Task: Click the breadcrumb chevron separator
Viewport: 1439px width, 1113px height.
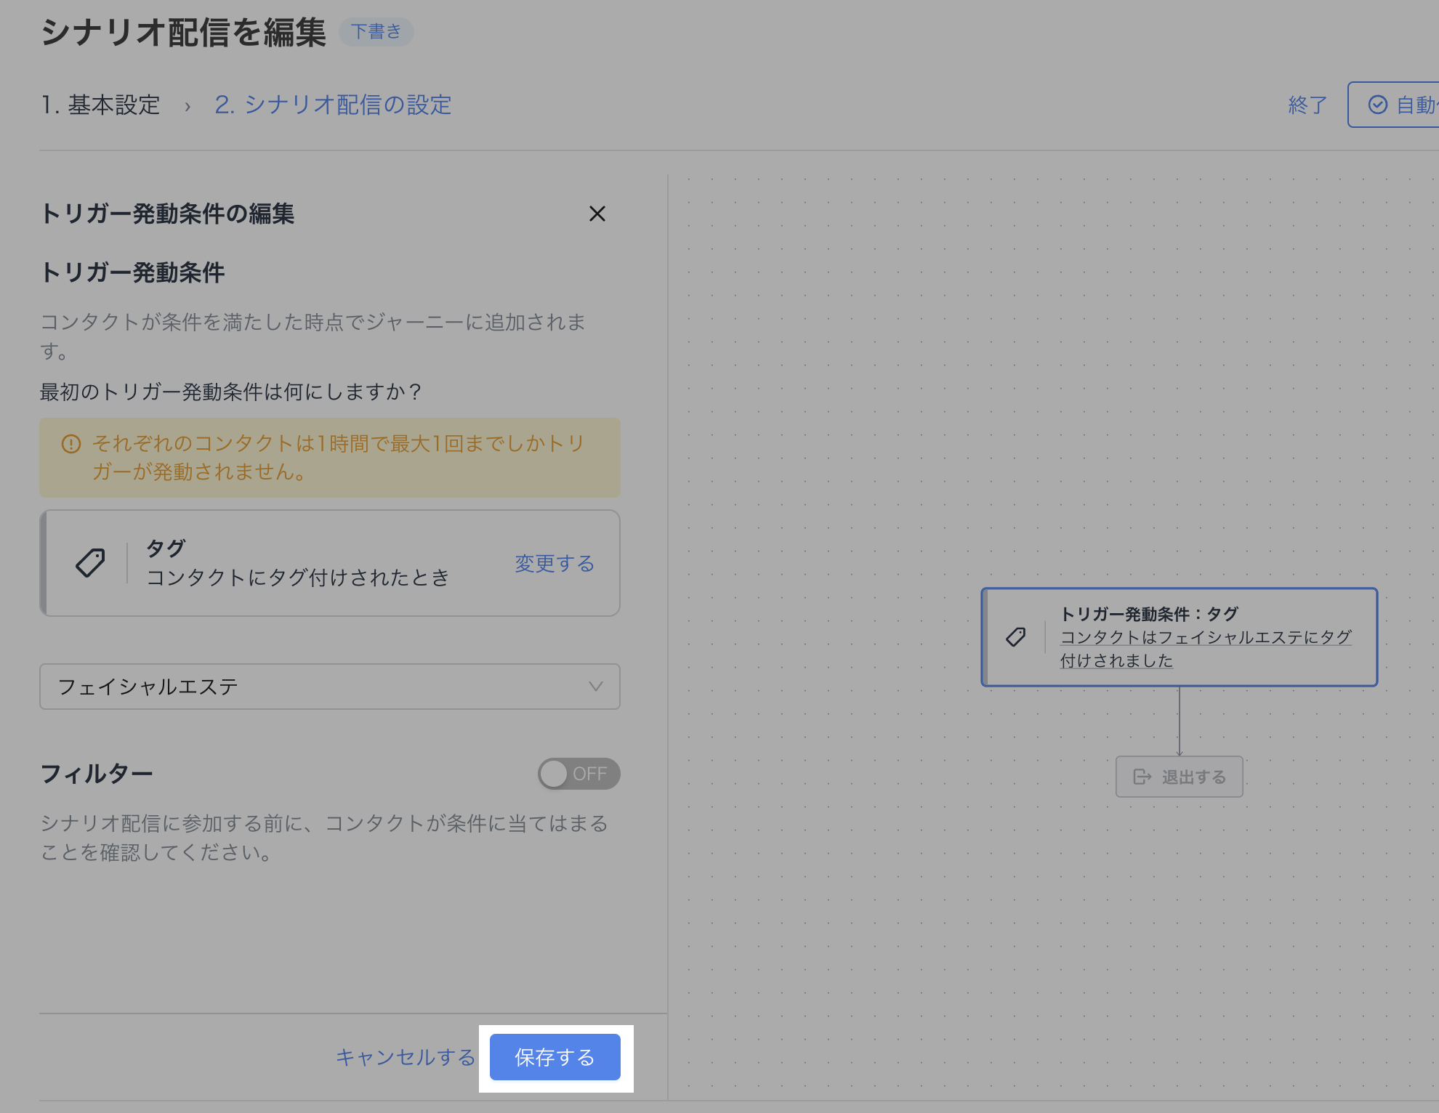Action: (x=188, y=106)
